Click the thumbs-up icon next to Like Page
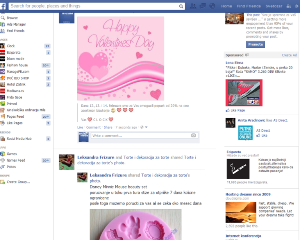The height and width of the screenshot is (240, 300). click(227, 110)
